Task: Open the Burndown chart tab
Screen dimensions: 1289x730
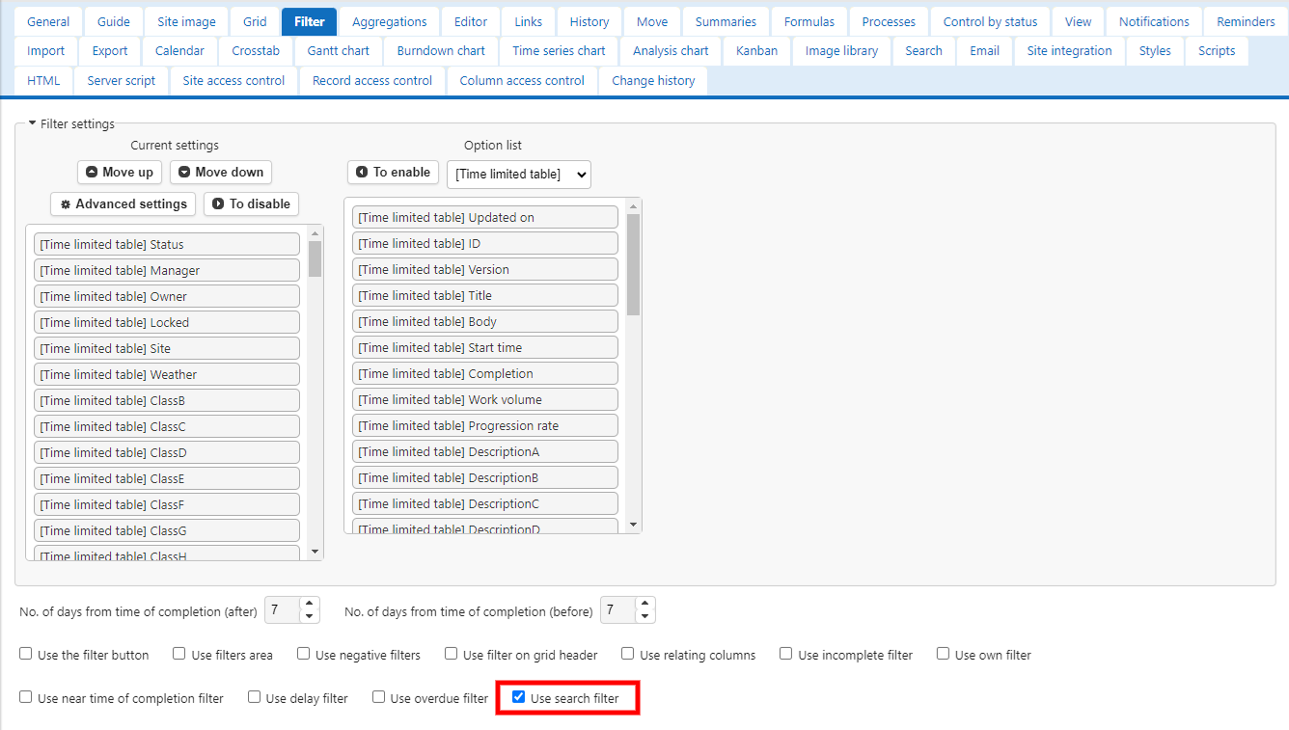Action: [x=442, y=50]
